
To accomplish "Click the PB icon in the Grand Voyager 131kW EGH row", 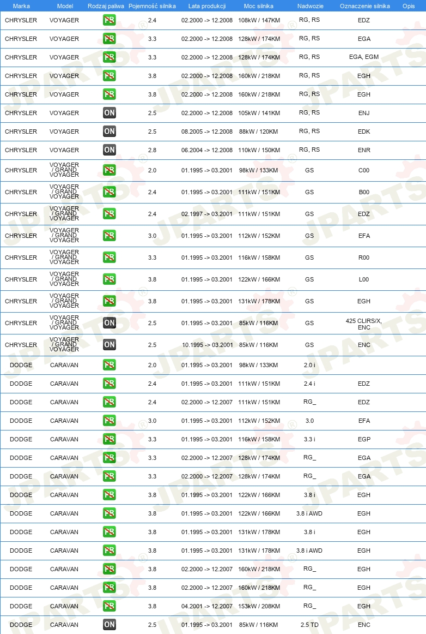I will (x=109, y=301).
